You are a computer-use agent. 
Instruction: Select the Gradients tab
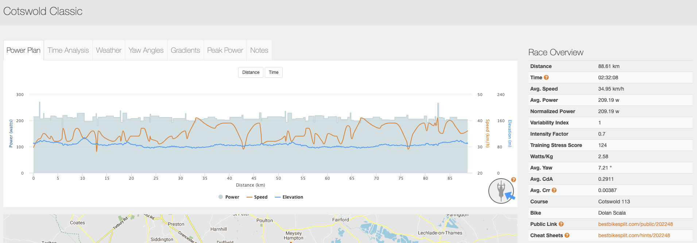point(185,50)
